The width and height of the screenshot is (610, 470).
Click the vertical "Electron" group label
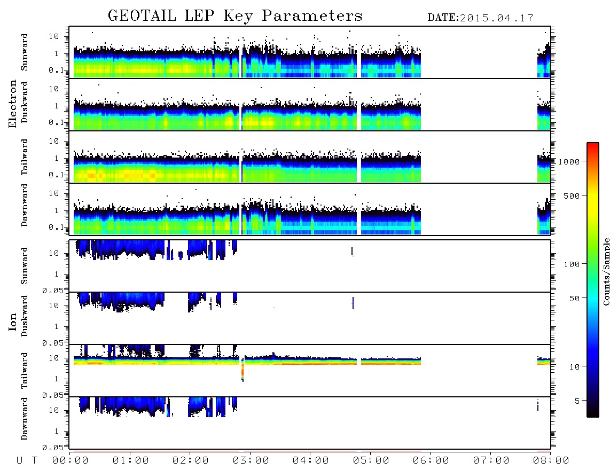click(x=12, y=104)
